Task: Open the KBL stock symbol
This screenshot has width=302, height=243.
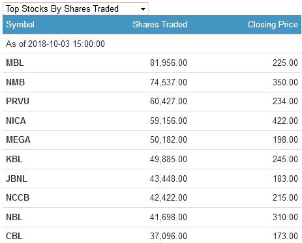Action: coord(14,159)
